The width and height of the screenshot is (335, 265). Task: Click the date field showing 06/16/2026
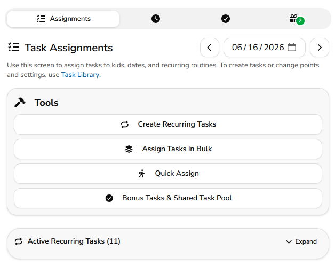point(264,48)
